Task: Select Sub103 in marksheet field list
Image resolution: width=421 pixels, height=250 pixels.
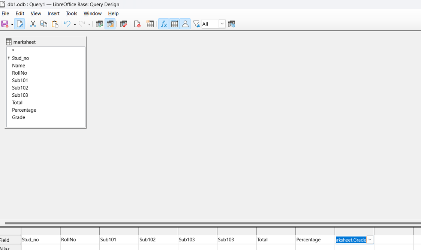Action: [20, 95]
